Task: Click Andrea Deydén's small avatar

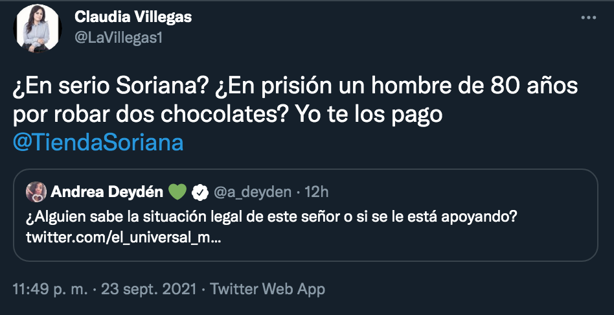Action: pos(35,192)
